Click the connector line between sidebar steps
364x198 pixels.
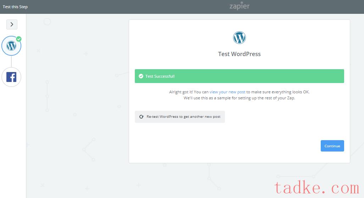pos(11,61)
